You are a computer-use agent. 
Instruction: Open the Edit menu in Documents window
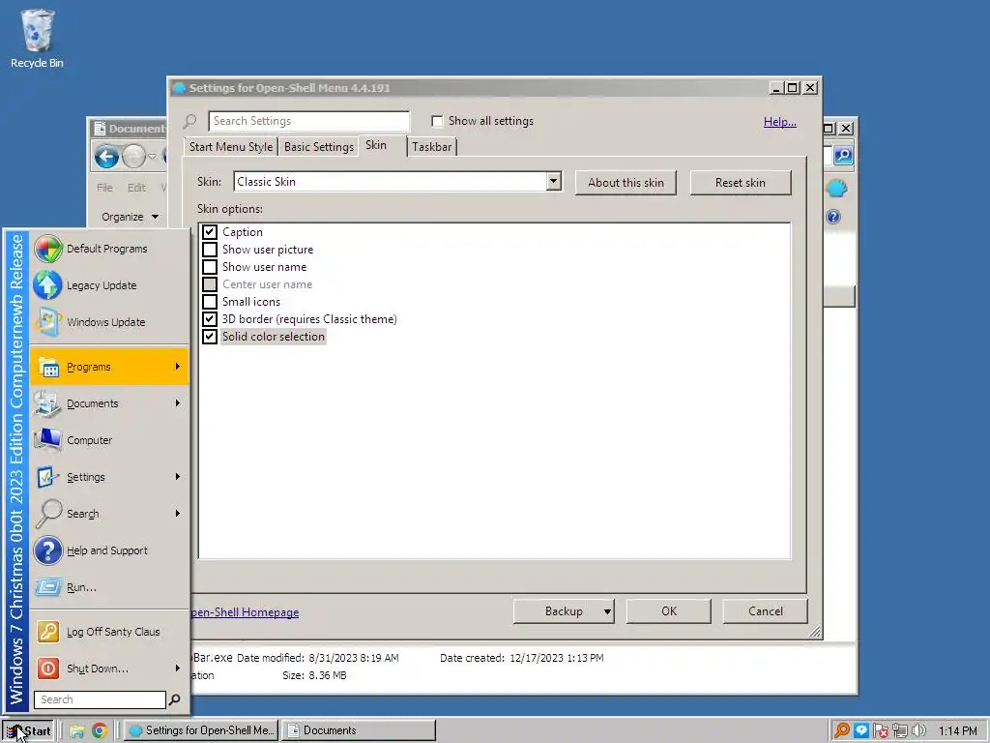pos(136,188)
